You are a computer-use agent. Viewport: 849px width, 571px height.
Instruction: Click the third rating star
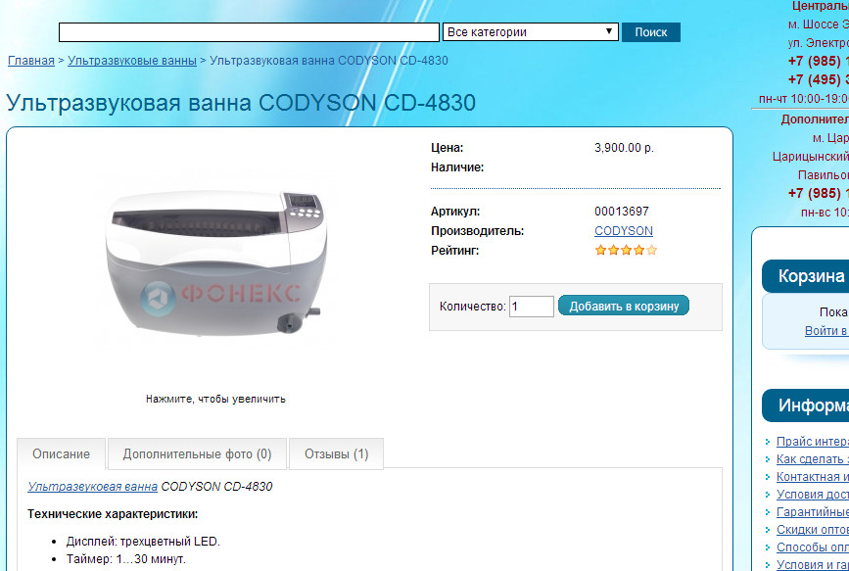tap(626, 251)
